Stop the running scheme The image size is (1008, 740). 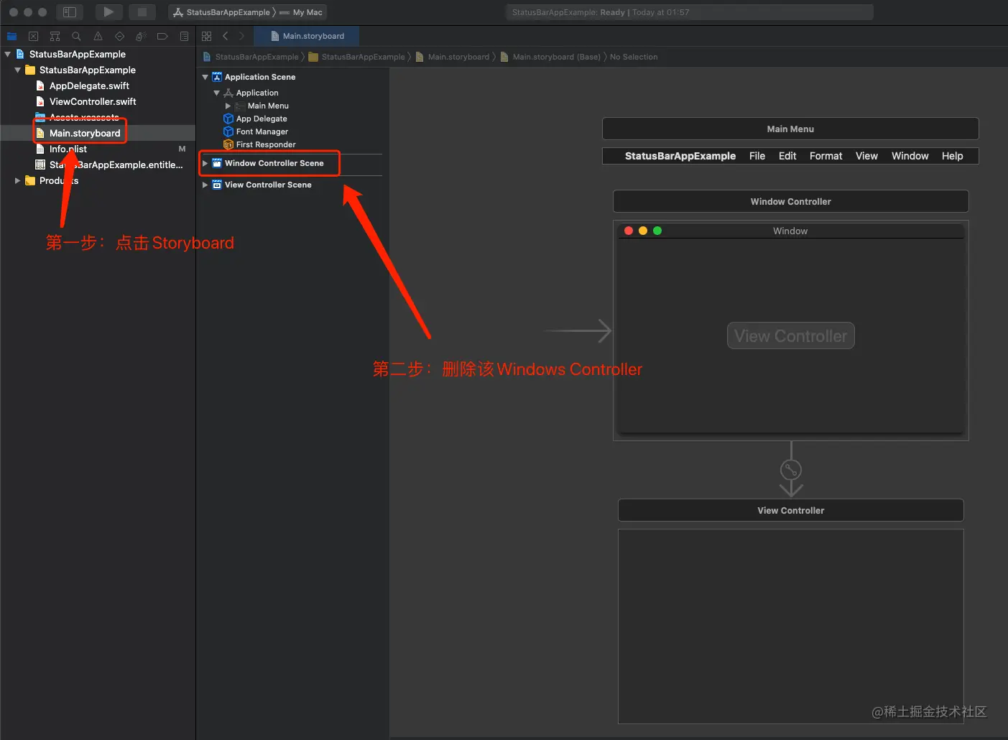click(142, 12)
